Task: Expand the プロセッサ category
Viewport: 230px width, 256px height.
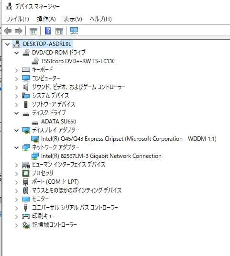Action: [x=16, y=174]
